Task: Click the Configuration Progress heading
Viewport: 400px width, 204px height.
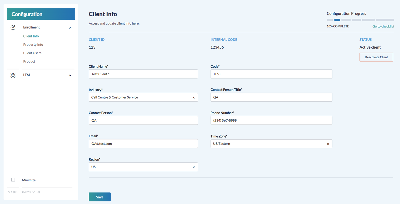Action: tap(346, 13)
